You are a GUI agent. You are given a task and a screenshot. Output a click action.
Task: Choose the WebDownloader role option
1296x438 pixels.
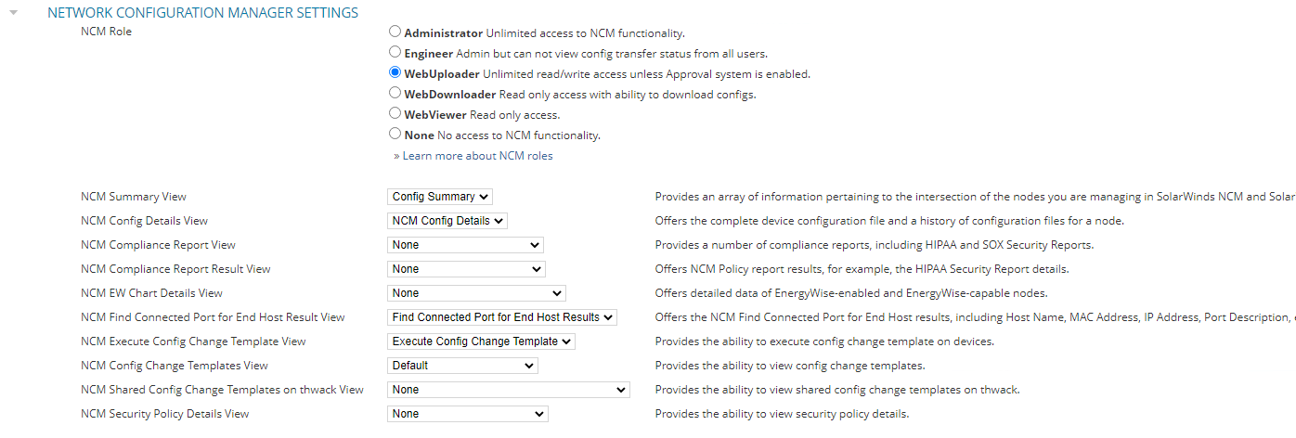395,93
